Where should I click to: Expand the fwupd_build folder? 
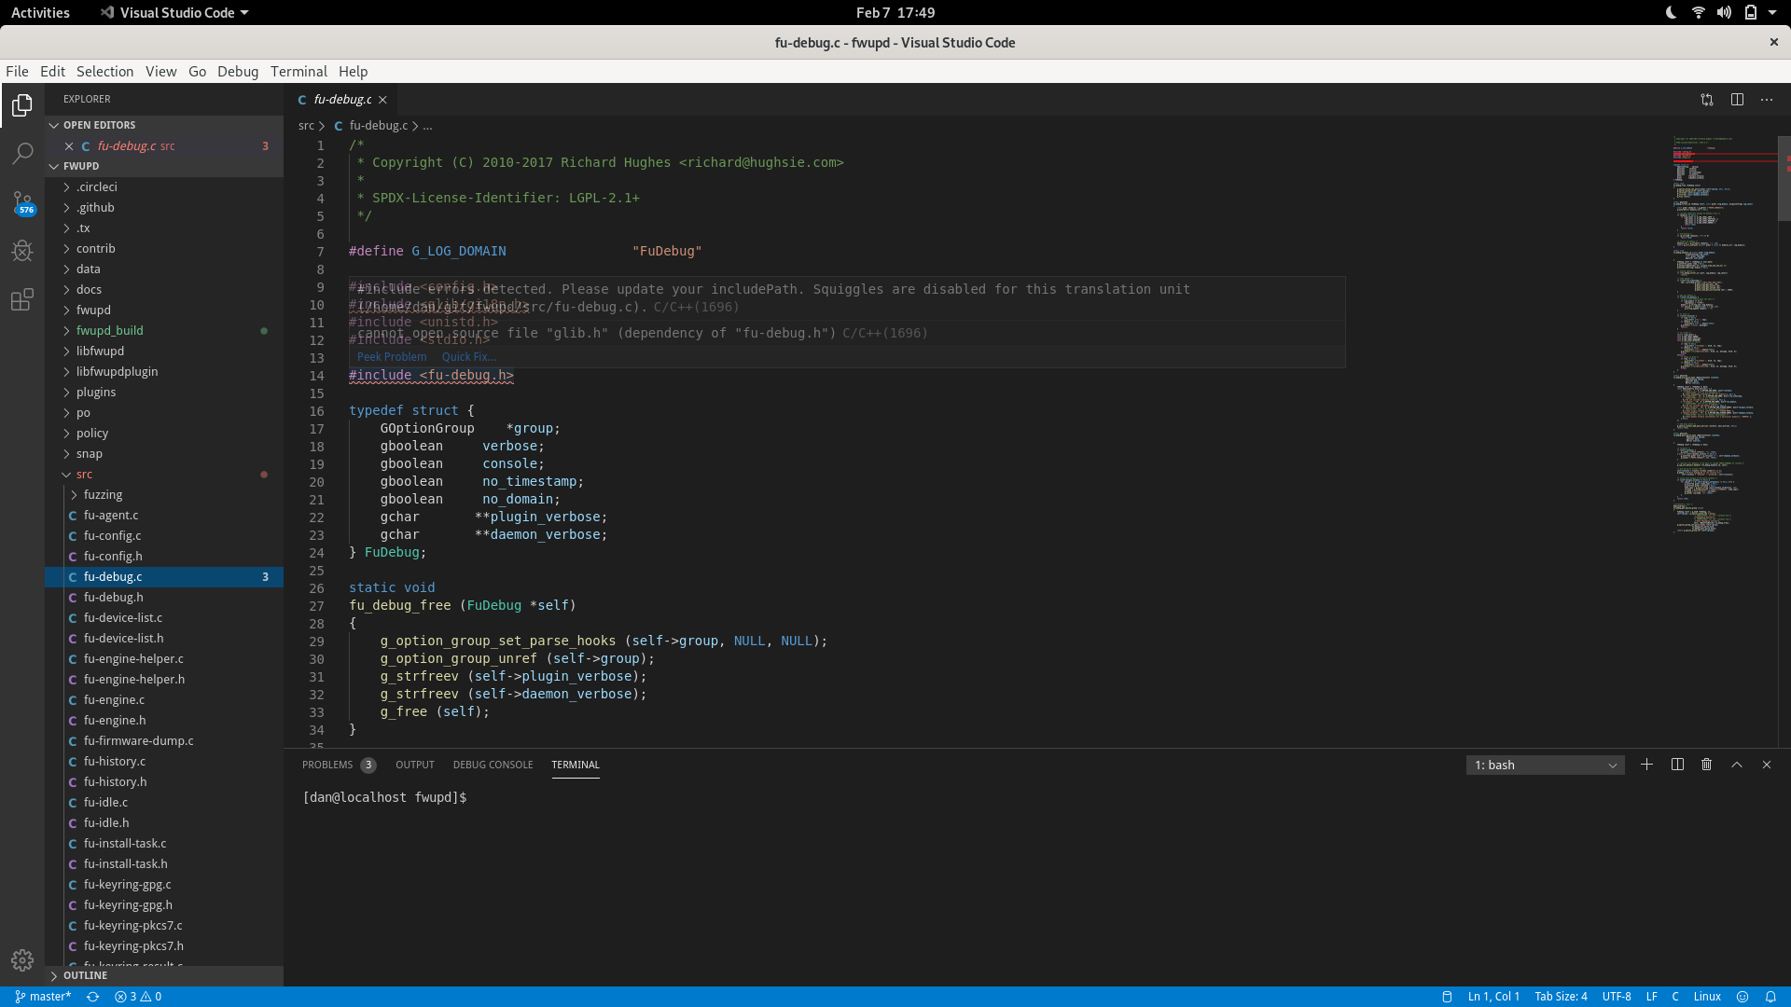tap(164, 331)
